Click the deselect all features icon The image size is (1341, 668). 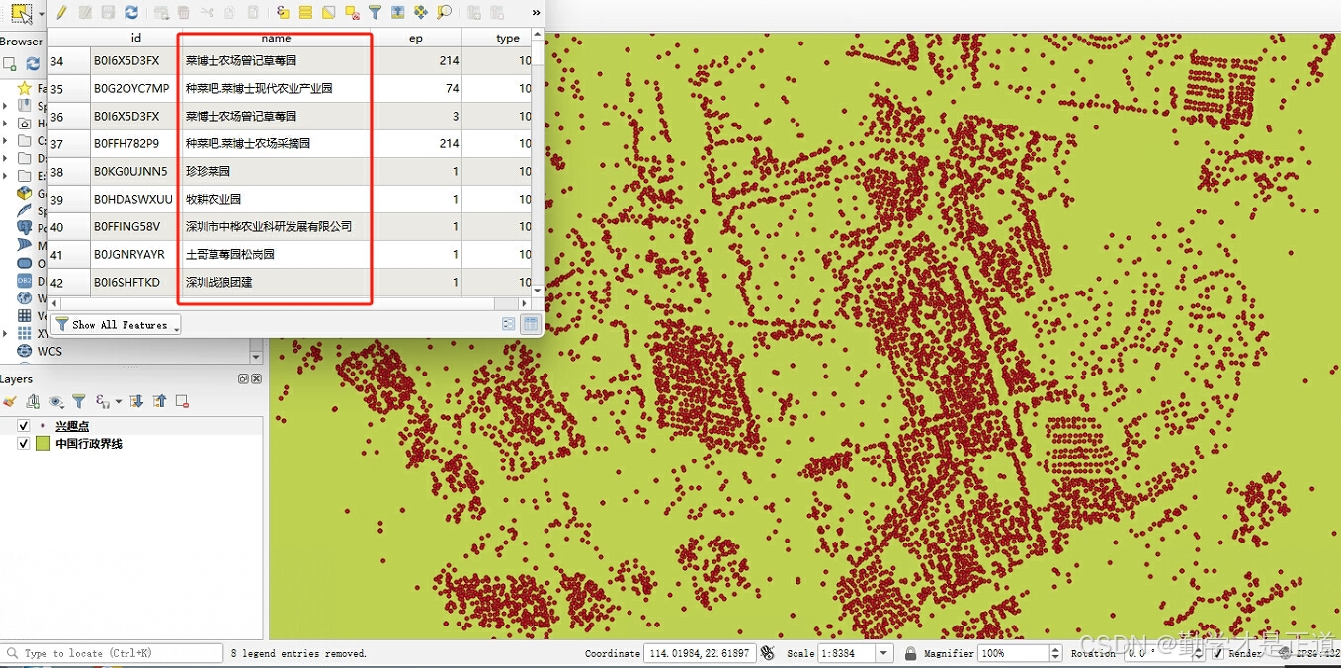(352, 13)
